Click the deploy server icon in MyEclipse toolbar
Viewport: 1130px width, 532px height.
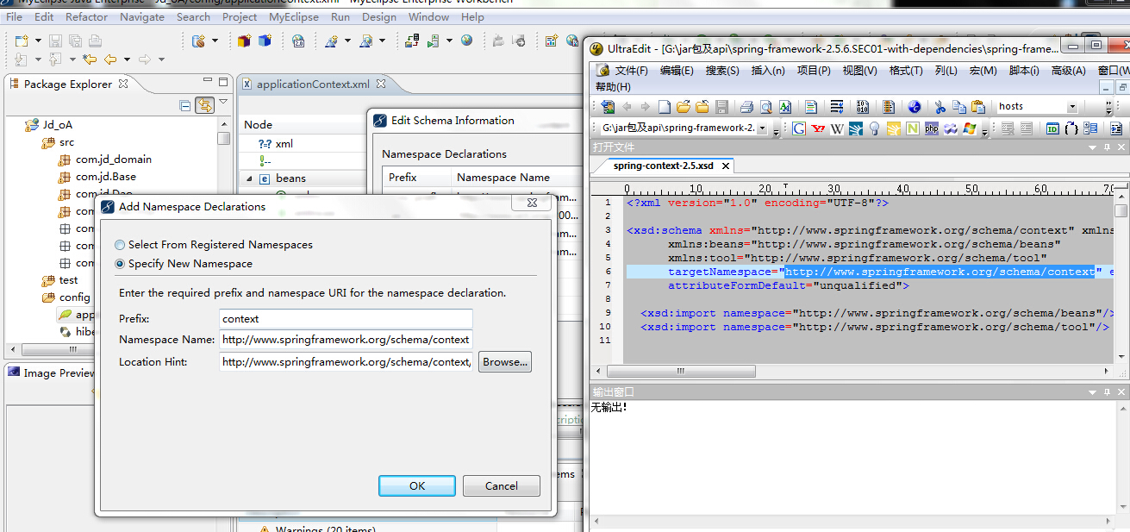(x=411, y=41)
